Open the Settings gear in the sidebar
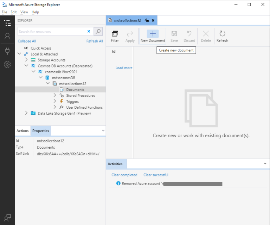270x225 pixels. click(7, 64)
